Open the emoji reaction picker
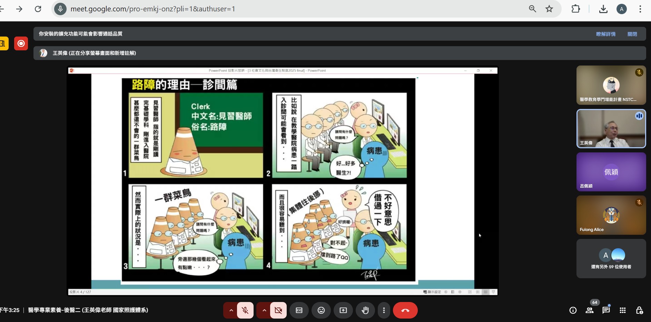 click(x=321, y=310)
